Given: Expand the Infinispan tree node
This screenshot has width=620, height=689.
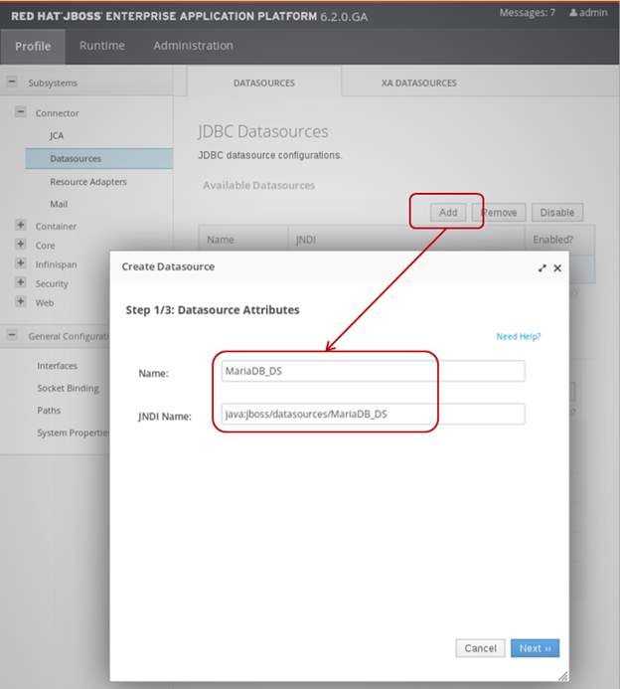Looking at the screenshot, I should tap(21, 263).
